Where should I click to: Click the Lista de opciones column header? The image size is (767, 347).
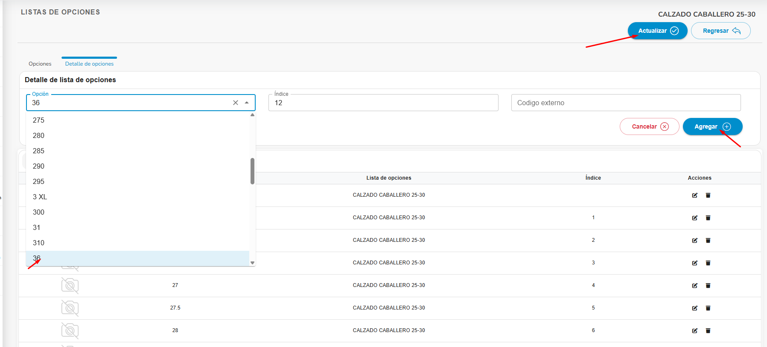(389, 178)
